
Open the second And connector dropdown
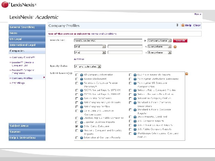coord(90,52)
